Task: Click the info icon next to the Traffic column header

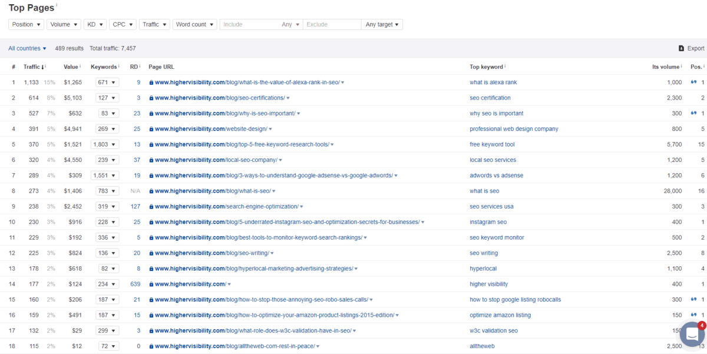Action: [45, 65]
